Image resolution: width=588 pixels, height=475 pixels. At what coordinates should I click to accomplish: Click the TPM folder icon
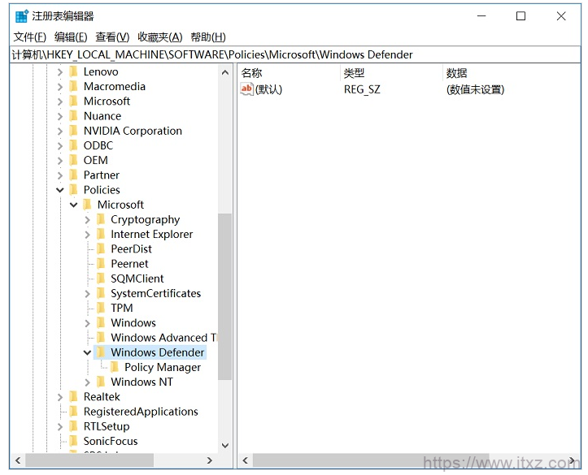tap(101, 308)
